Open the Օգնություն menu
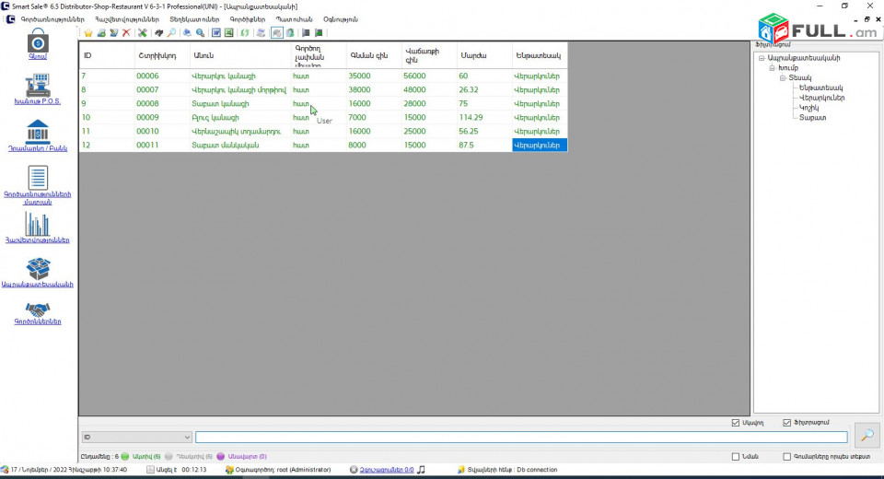This screenshot has height=479, width=884. pyautogui.click(x=341, y=19)
